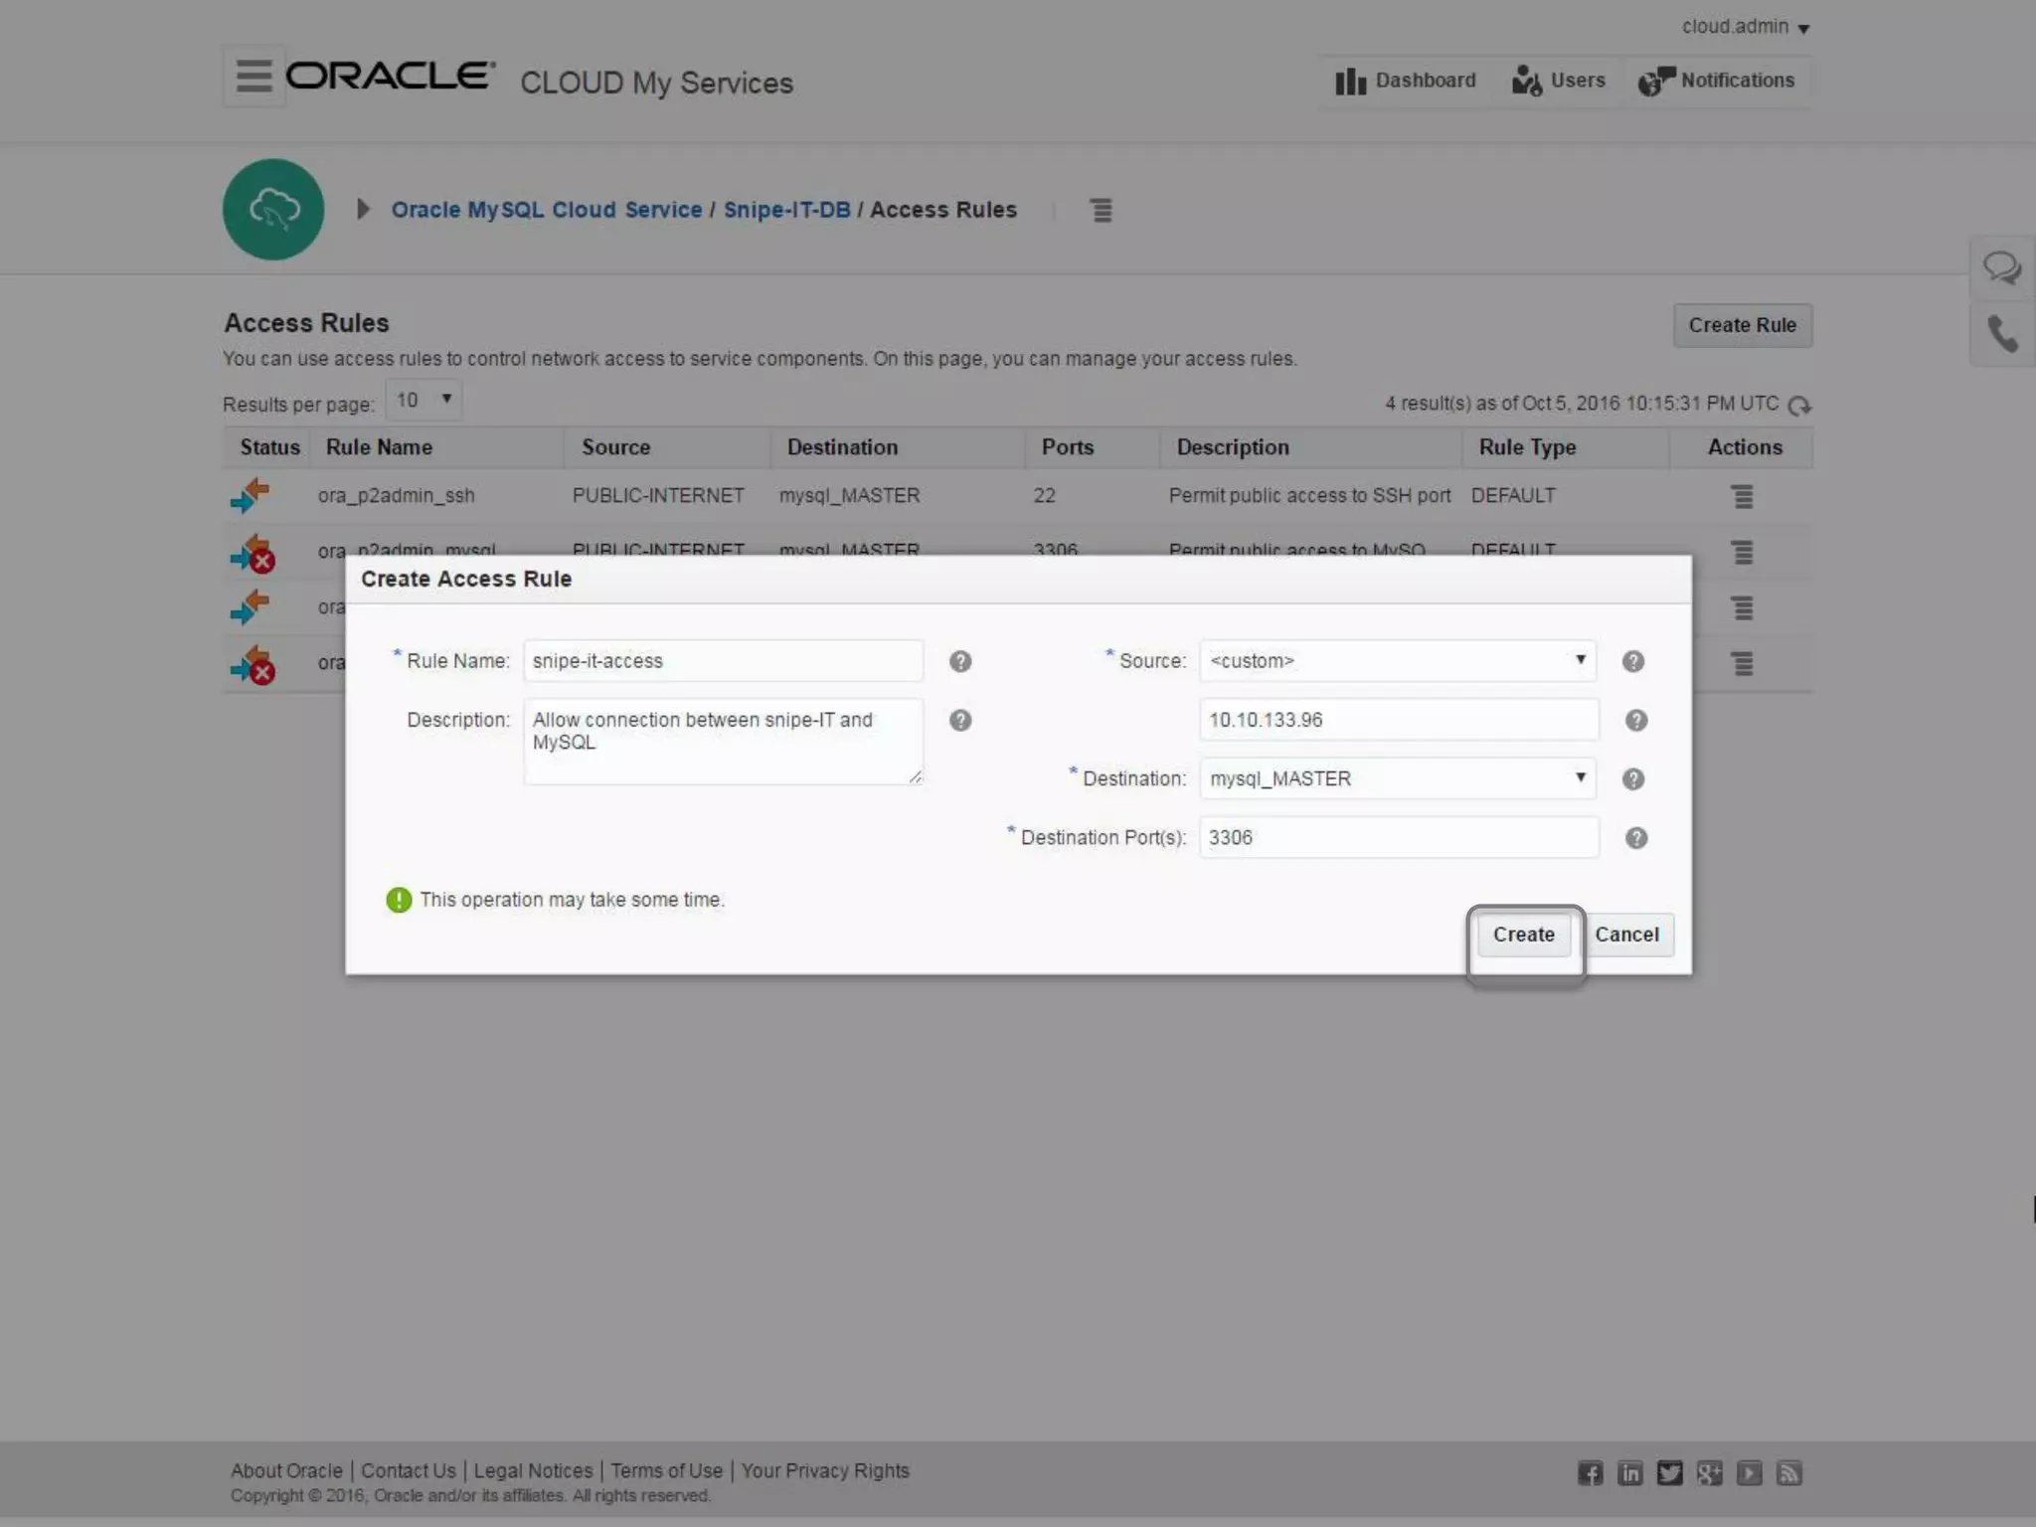Viewport: 2036px width, 1527px height.
Task: Open actions menu for ora_p2admin_mysql rule
Action: (1742, 552)
